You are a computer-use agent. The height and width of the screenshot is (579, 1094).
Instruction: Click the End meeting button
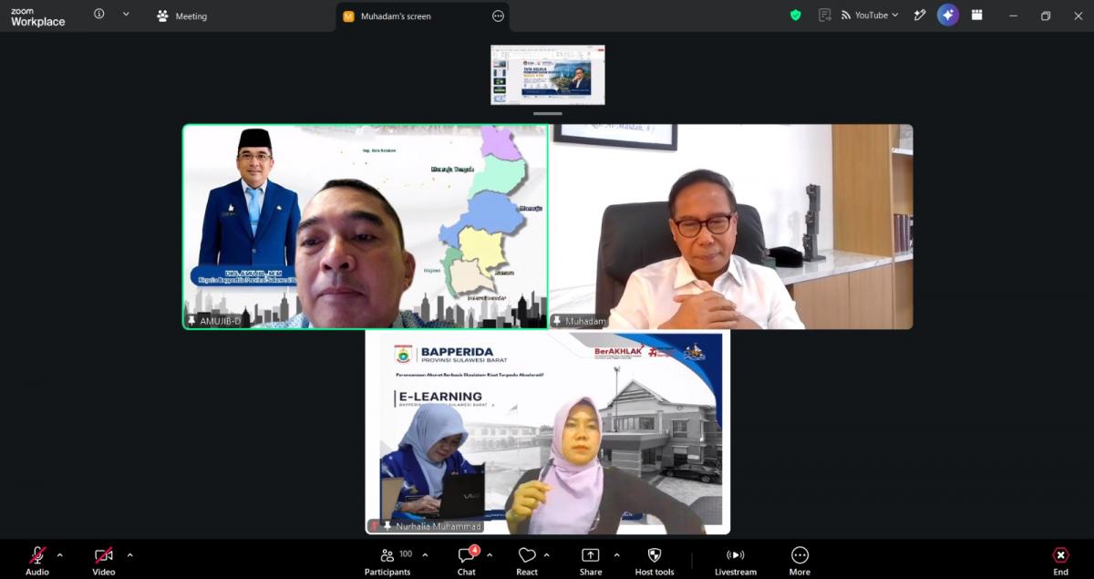coord(1060,560)
